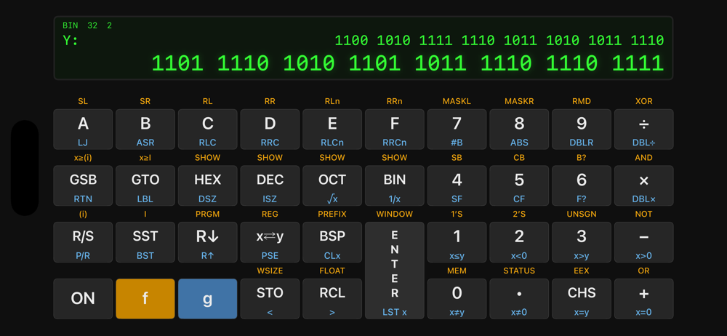
Task: Tap the minus − key
Action: 643,242
